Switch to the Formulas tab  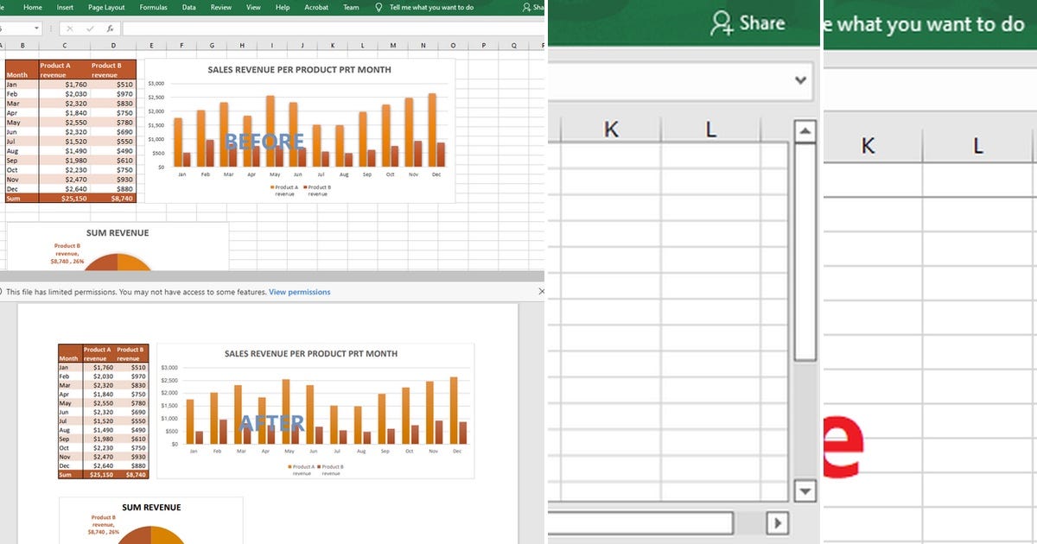[153, 7]
